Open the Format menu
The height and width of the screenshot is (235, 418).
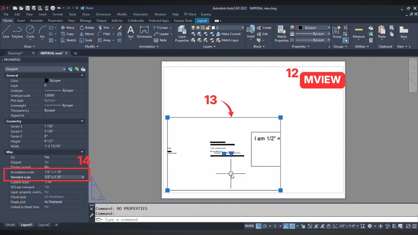tap(57, 14)
